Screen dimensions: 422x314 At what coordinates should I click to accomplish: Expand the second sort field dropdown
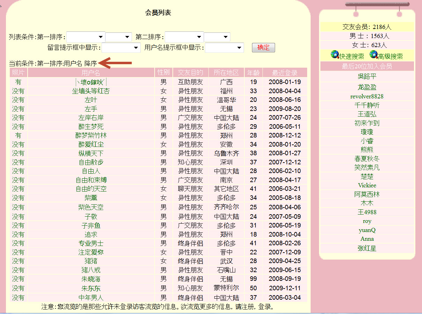tap(184, 37)
